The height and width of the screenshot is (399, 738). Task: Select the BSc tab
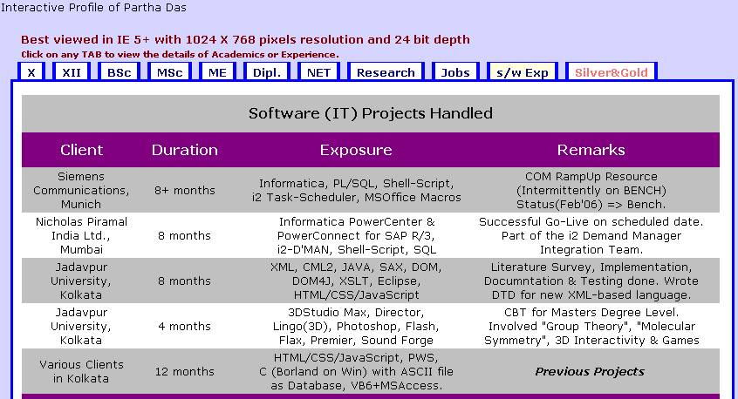[x=120, y=72]
